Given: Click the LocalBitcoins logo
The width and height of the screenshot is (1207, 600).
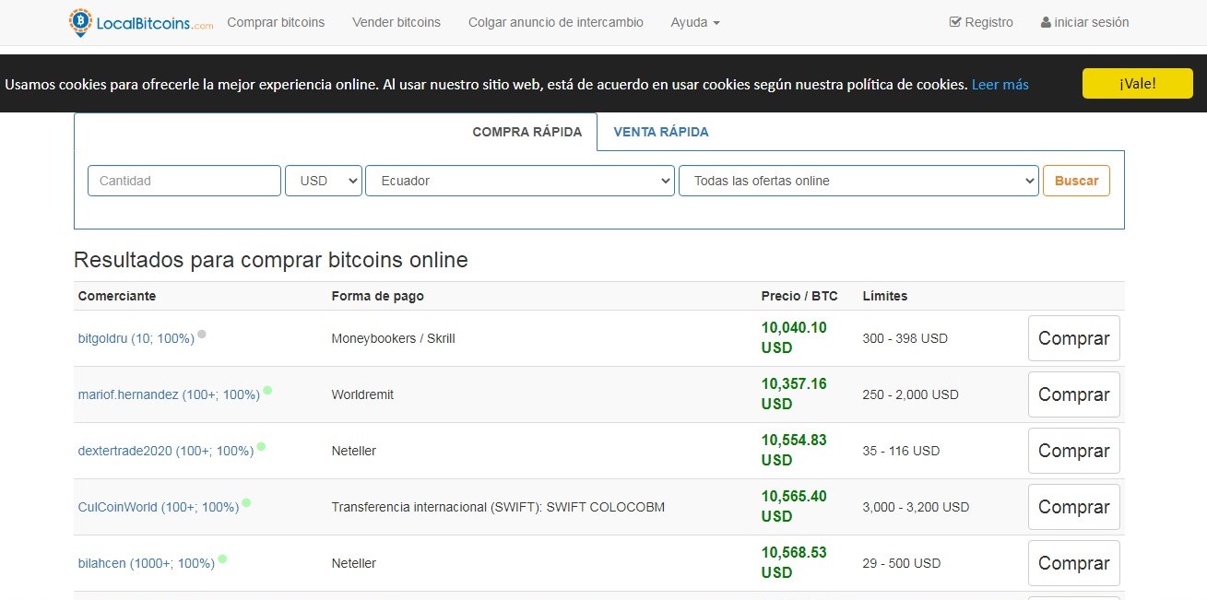Looking at the screenshot, I should pos(138,21).
